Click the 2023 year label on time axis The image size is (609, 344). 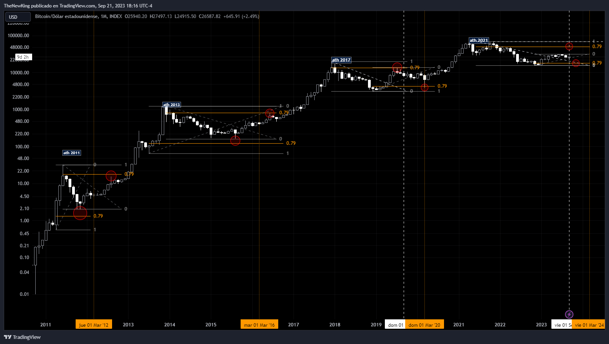[x=541, y=325]
